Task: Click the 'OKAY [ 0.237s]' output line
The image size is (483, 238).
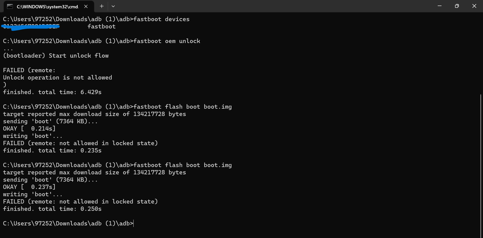Action: tap(29, 187)
